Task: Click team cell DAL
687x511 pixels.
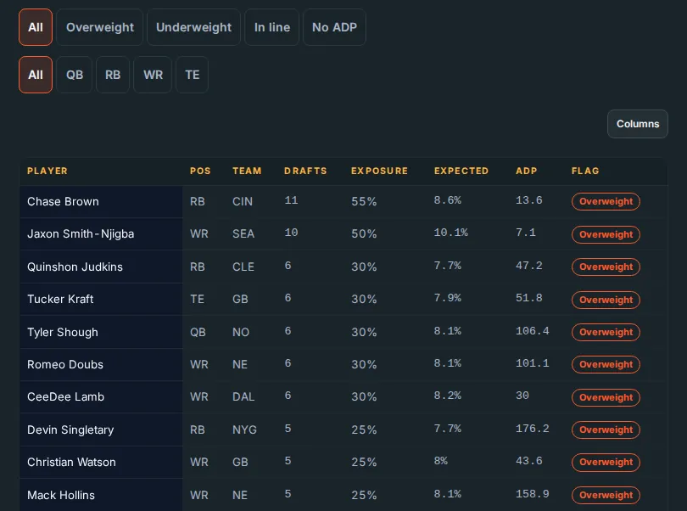Action: click(x=243, y=397)
